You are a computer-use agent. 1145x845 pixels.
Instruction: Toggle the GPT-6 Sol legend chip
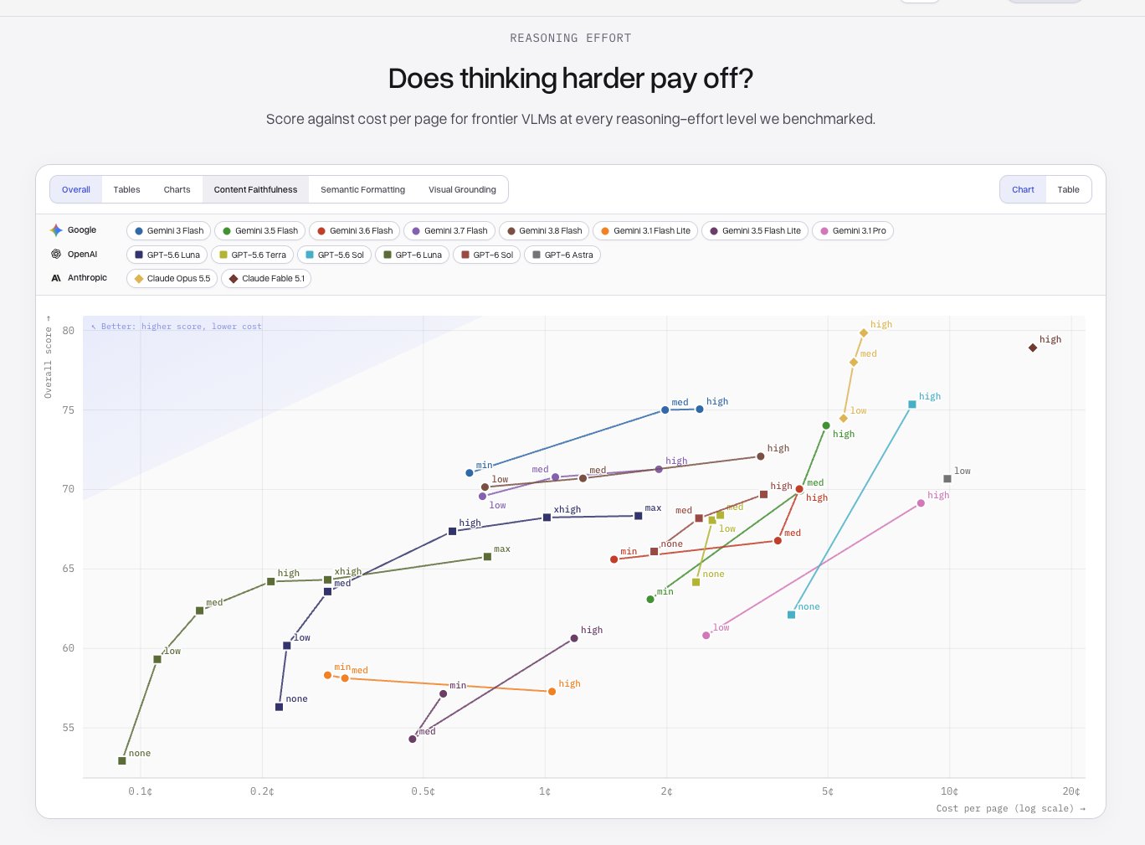486,255
